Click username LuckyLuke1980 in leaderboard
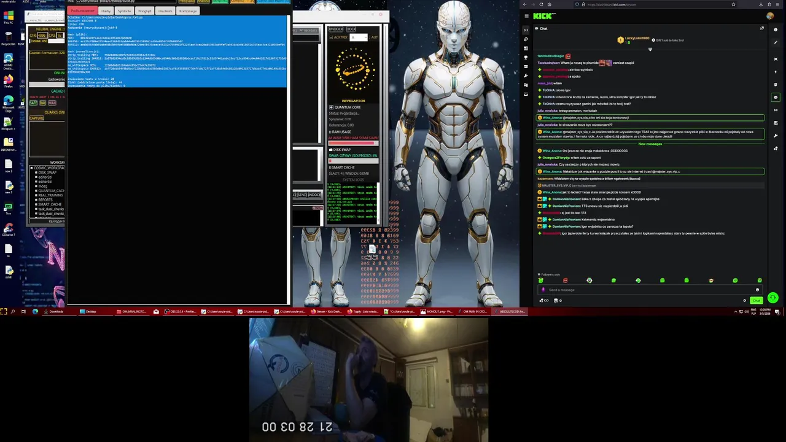This screenshot has width=786, height=442. 637,38
